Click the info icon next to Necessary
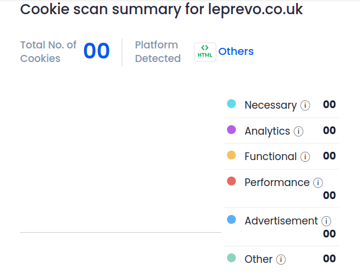Image resolution: width=360 pixels, height=277 pixels. pyautogui.click(x=305, y=106)
